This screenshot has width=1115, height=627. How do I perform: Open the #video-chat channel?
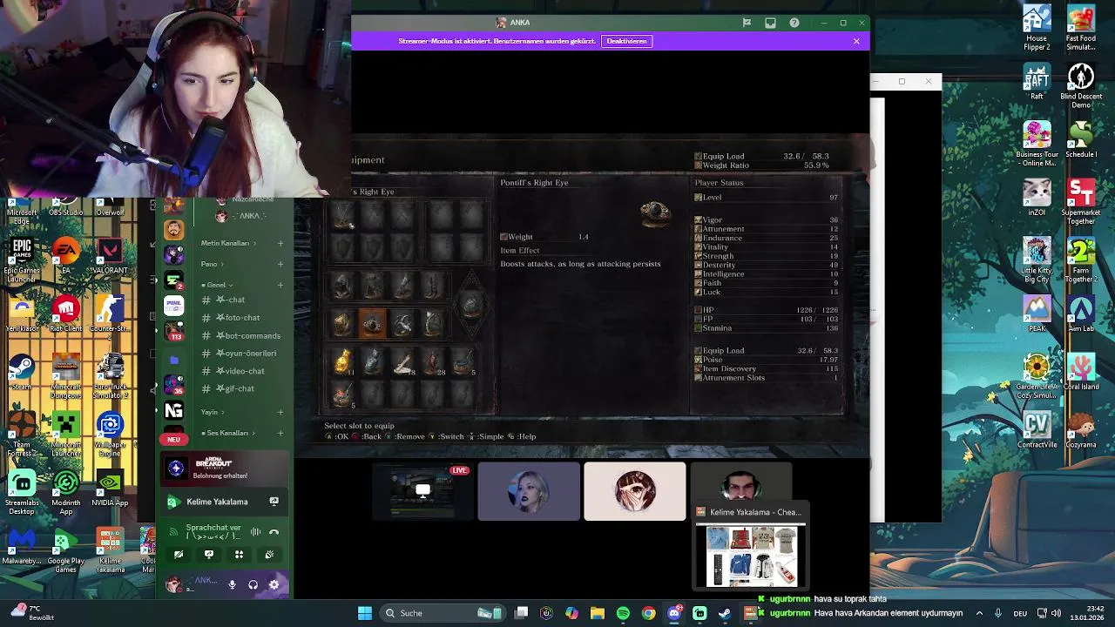coord(239,371)
